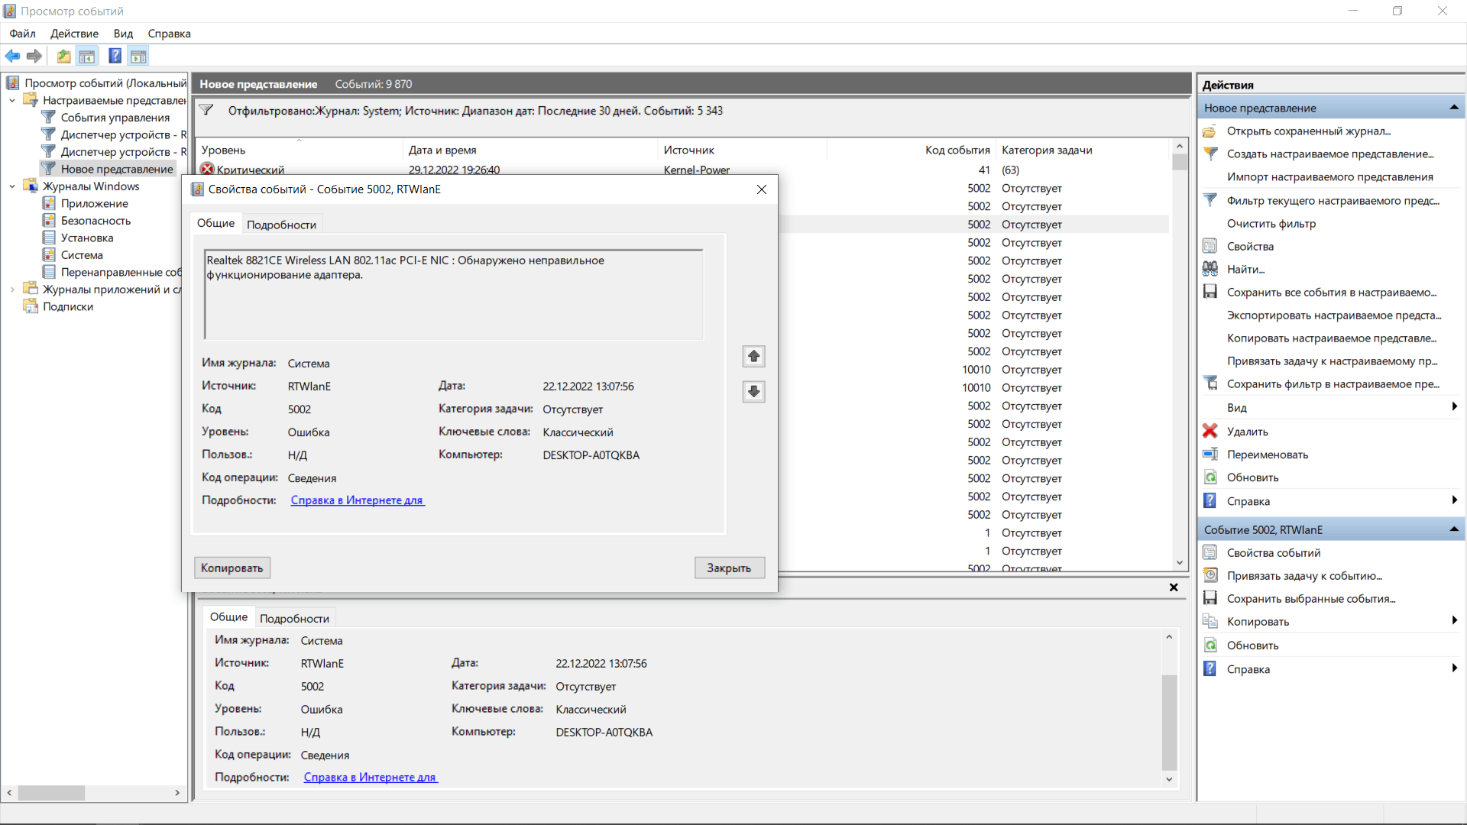The height and width of the screenshot is (825, 1467).
Task: Click tree pane horizontal scrollbar right arrow
Action: 177,793
